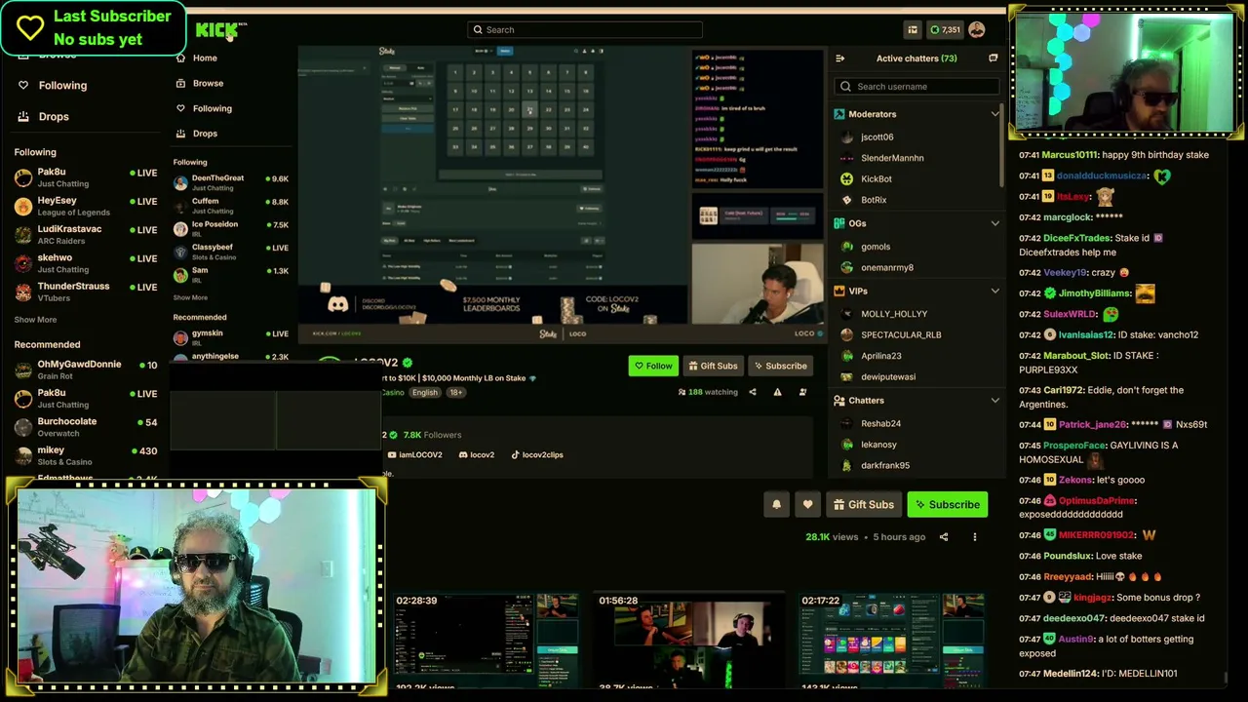Viewport: 1248px width, 702px height.
Task: Open the three-dot more options menu
Action: point(974,536)
